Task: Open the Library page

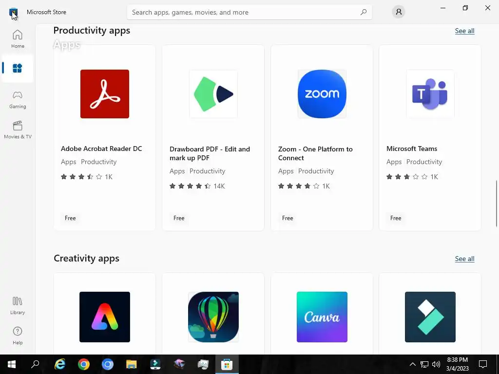Action: (x=18, y=306)
